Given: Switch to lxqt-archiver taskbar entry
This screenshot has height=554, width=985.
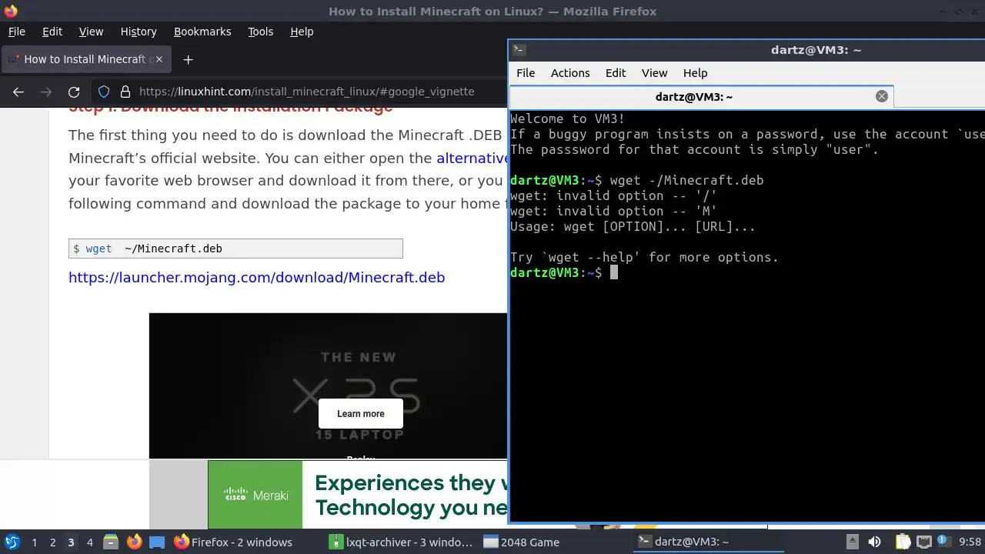Looking at the screenshot, I should click(401, 542).
